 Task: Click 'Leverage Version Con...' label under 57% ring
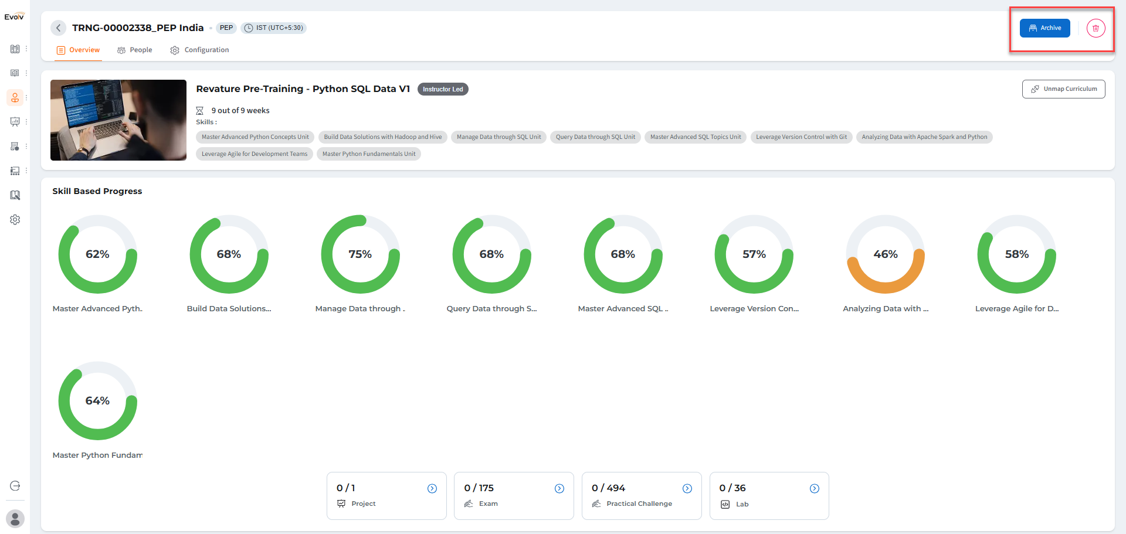[x=754, y=309]
